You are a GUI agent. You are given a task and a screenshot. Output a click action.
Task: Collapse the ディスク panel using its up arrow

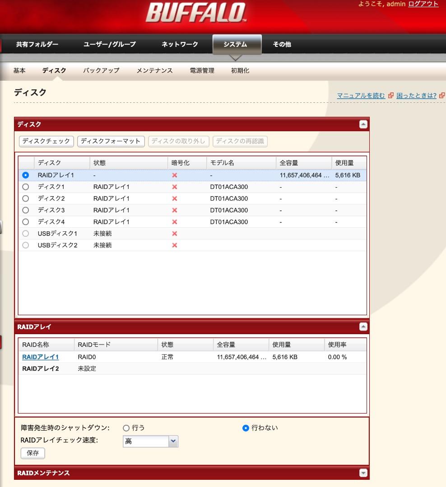pos(362,125)
